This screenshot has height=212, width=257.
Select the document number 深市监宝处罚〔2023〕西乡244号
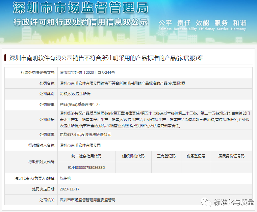pyautogui.click(x=87, y=72)
